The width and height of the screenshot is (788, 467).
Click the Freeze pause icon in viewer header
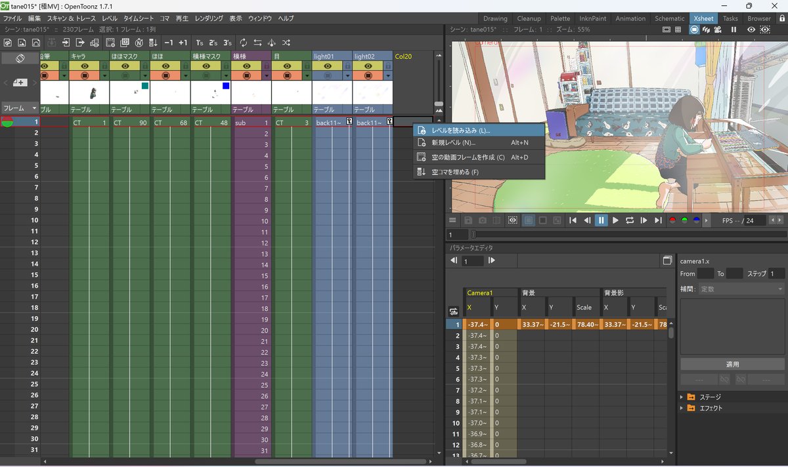pos(734,30)
